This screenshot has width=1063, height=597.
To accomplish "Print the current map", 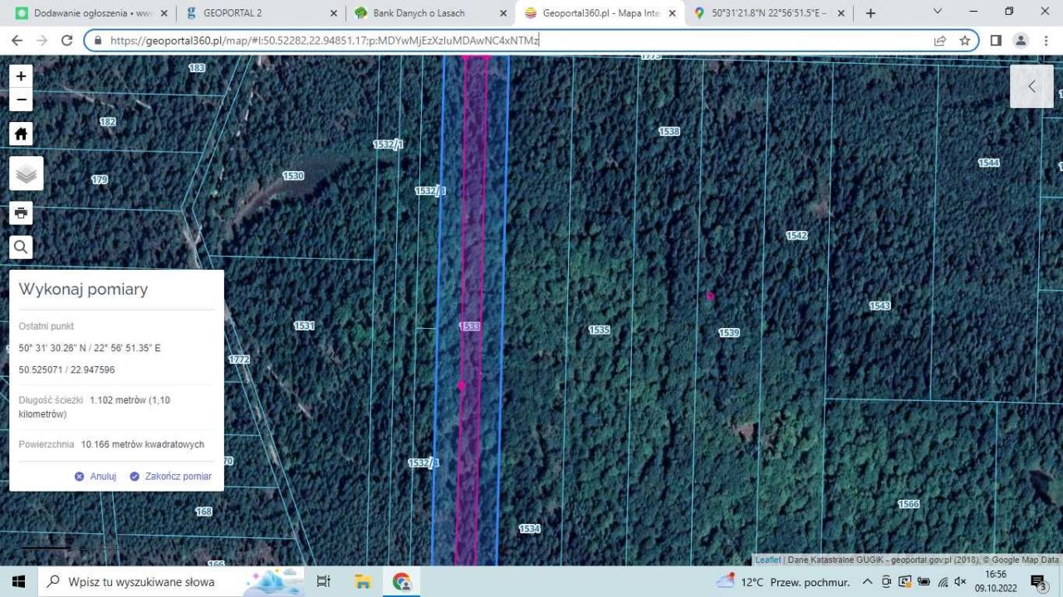I will tap(22, 213).
